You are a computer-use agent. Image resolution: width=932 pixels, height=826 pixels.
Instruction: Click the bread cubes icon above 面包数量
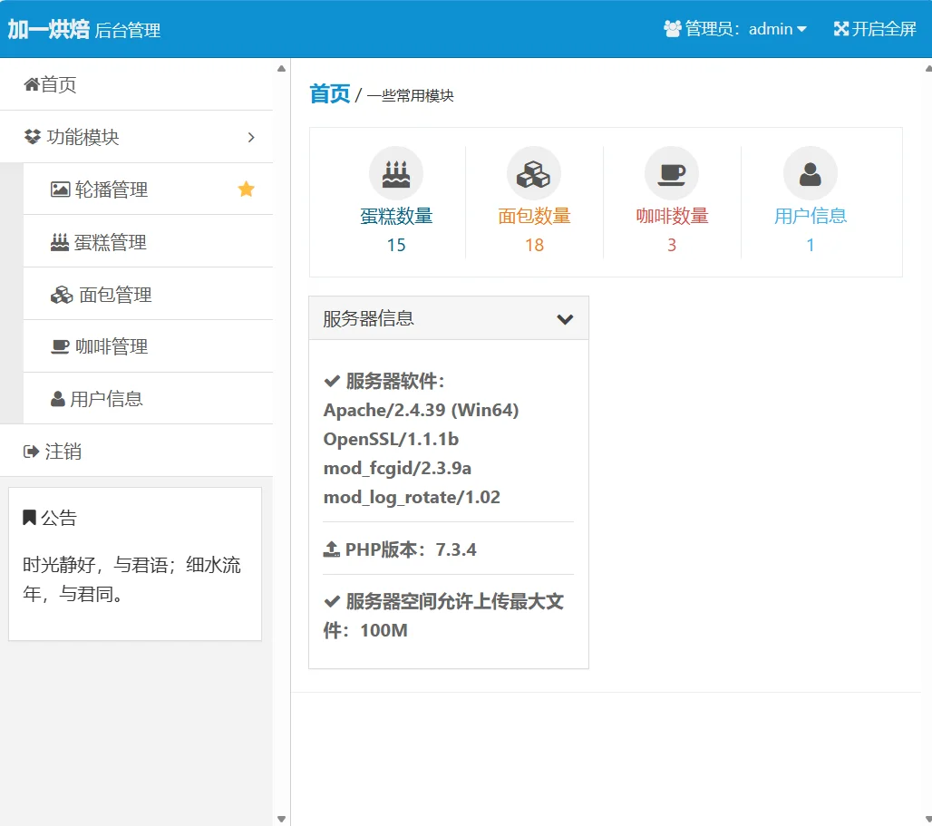pos(534,172)
